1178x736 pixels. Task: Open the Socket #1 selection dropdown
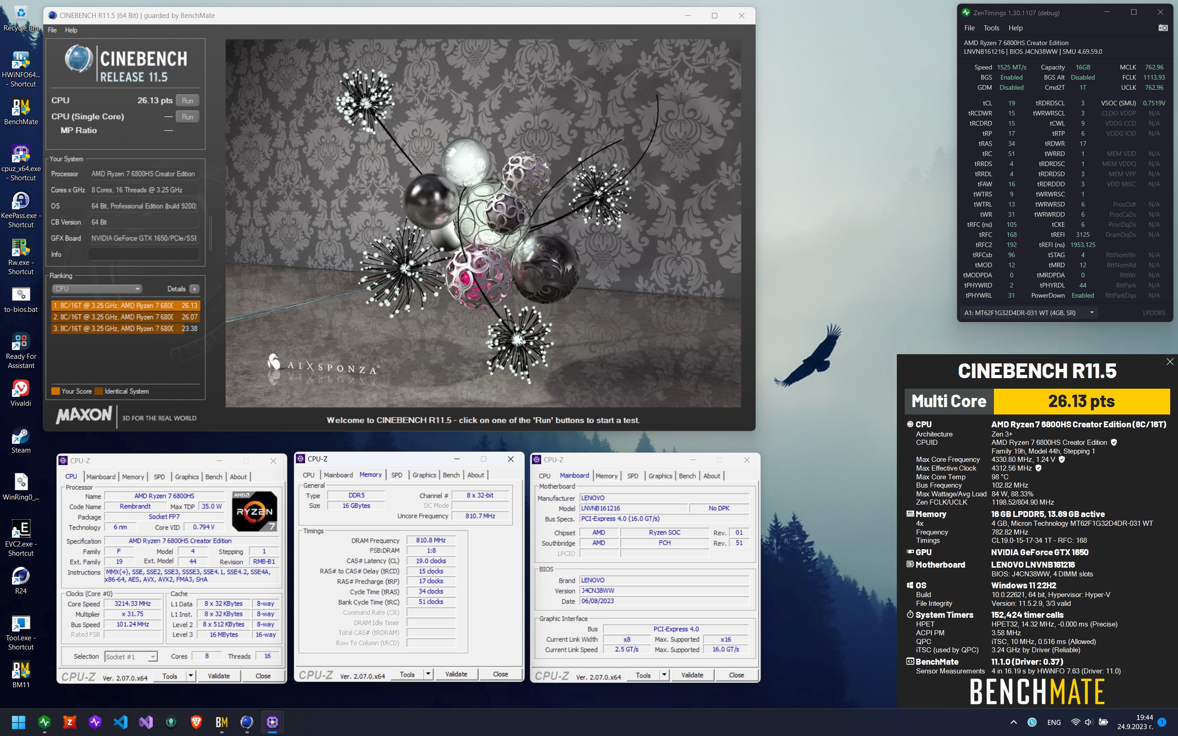click(131, 657)
